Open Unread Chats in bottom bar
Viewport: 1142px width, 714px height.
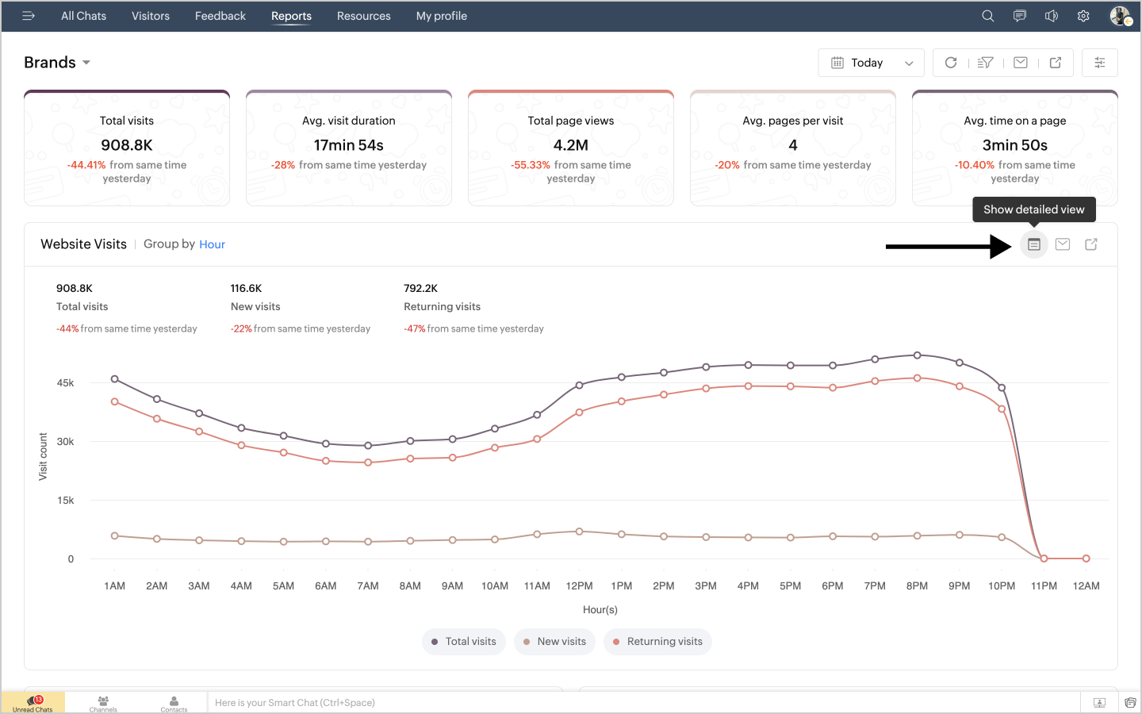point(33,703)
